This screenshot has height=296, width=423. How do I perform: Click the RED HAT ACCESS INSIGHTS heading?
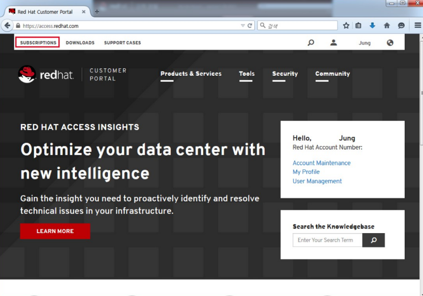click(80, 127)
